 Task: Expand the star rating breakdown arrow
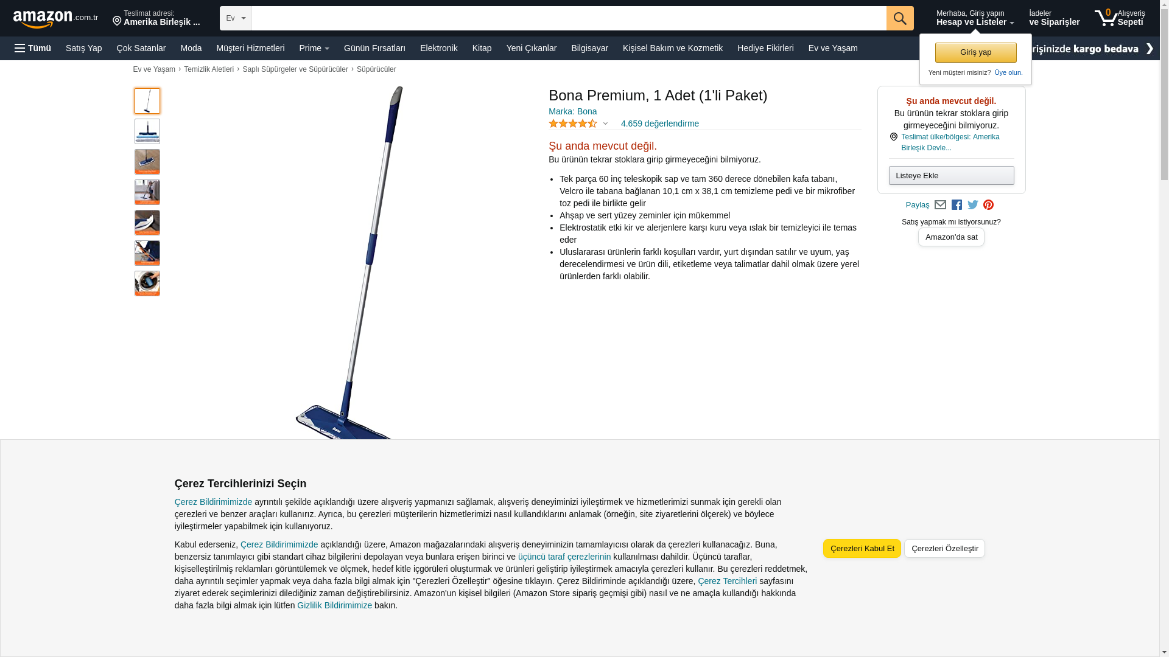(x=605, y=123)
